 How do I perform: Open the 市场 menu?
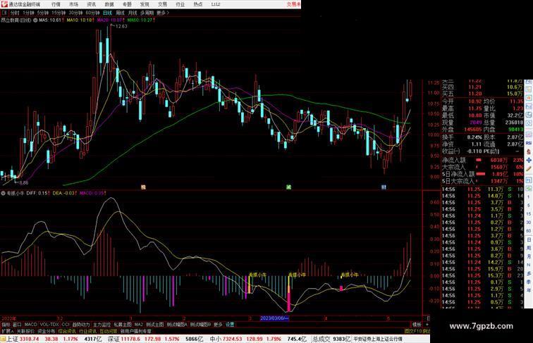[73, 4]
